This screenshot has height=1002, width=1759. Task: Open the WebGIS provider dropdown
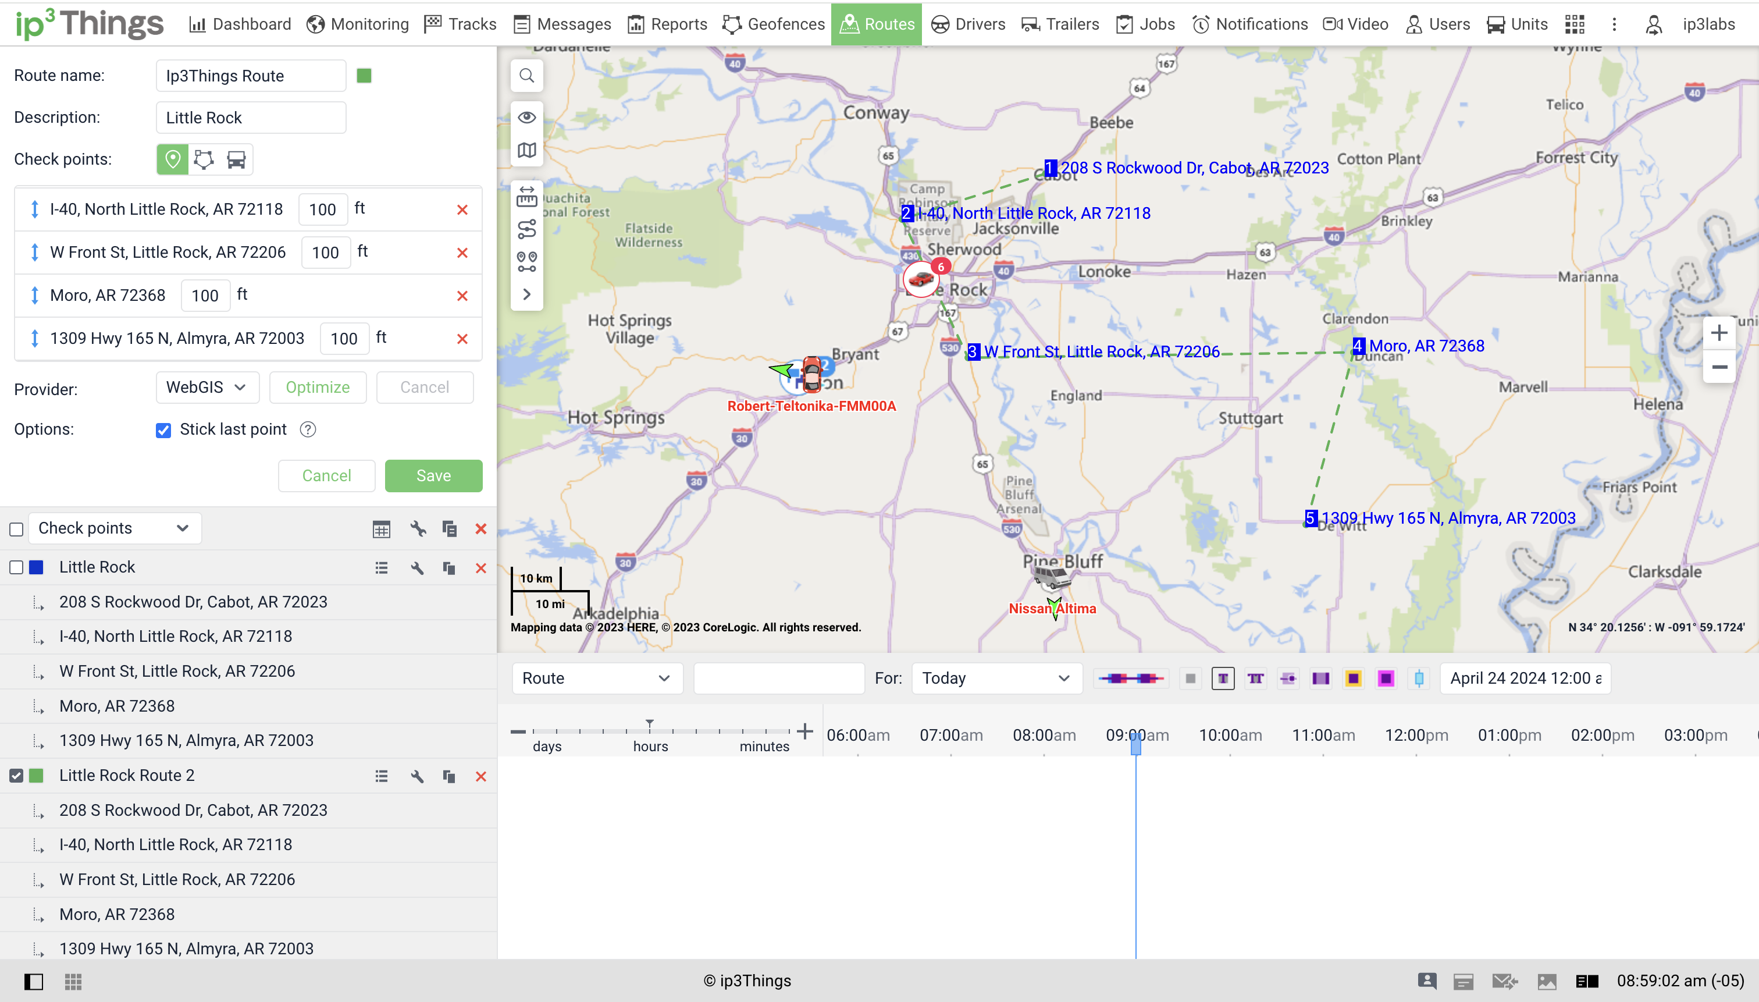click(207, 388)
